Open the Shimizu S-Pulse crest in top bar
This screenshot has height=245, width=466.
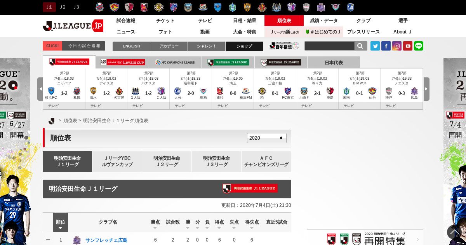click(x=247, y=7)
